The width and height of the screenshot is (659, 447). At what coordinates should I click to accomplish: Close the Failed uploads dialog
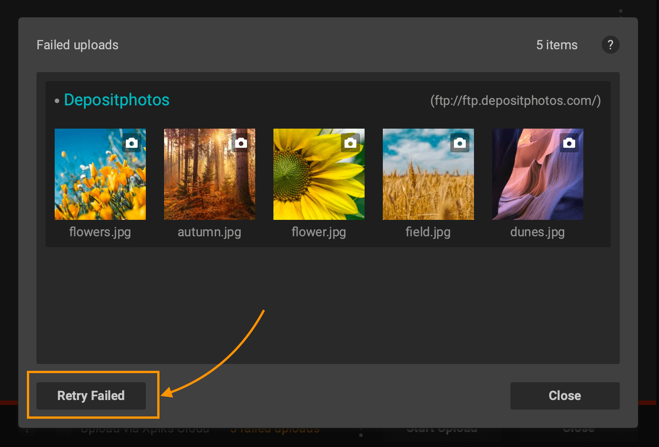(x=565, y=395)
